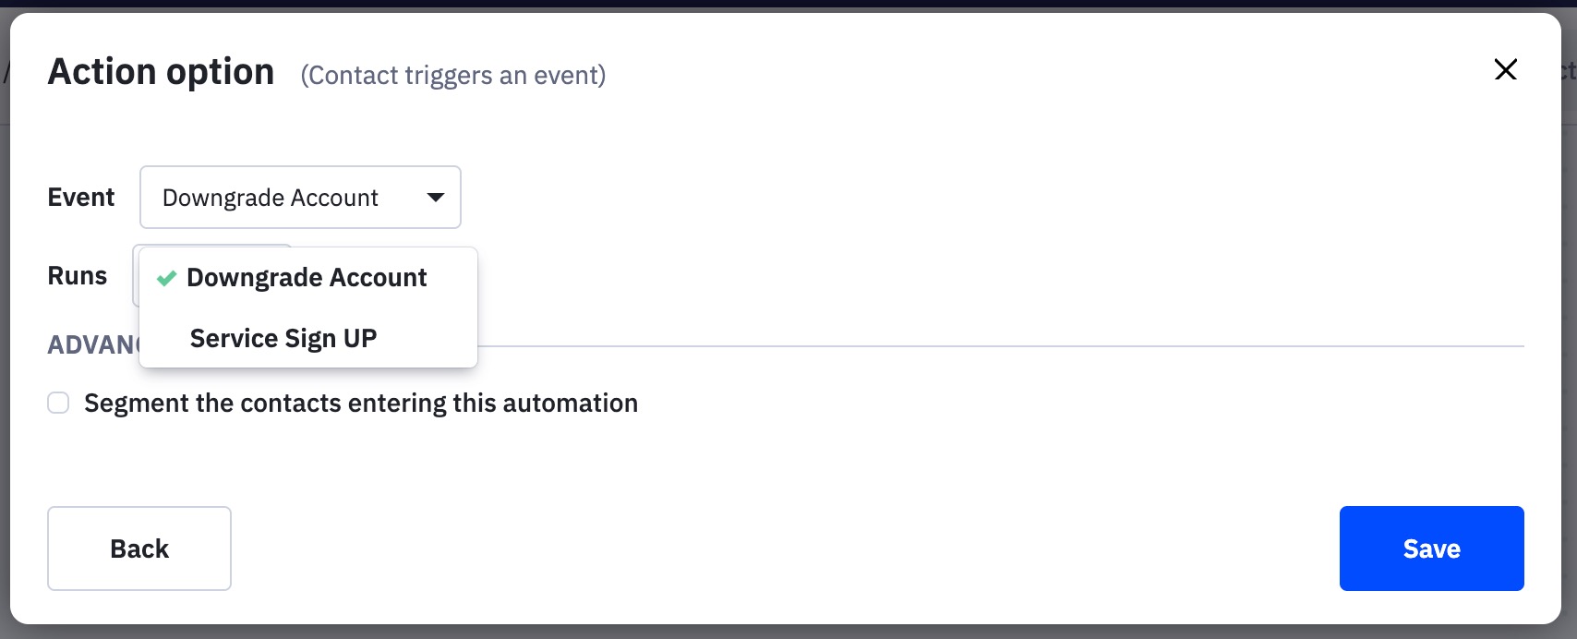Select the Downgrade Account event option
Screen dimensions: 1577x639
(307, 277)
